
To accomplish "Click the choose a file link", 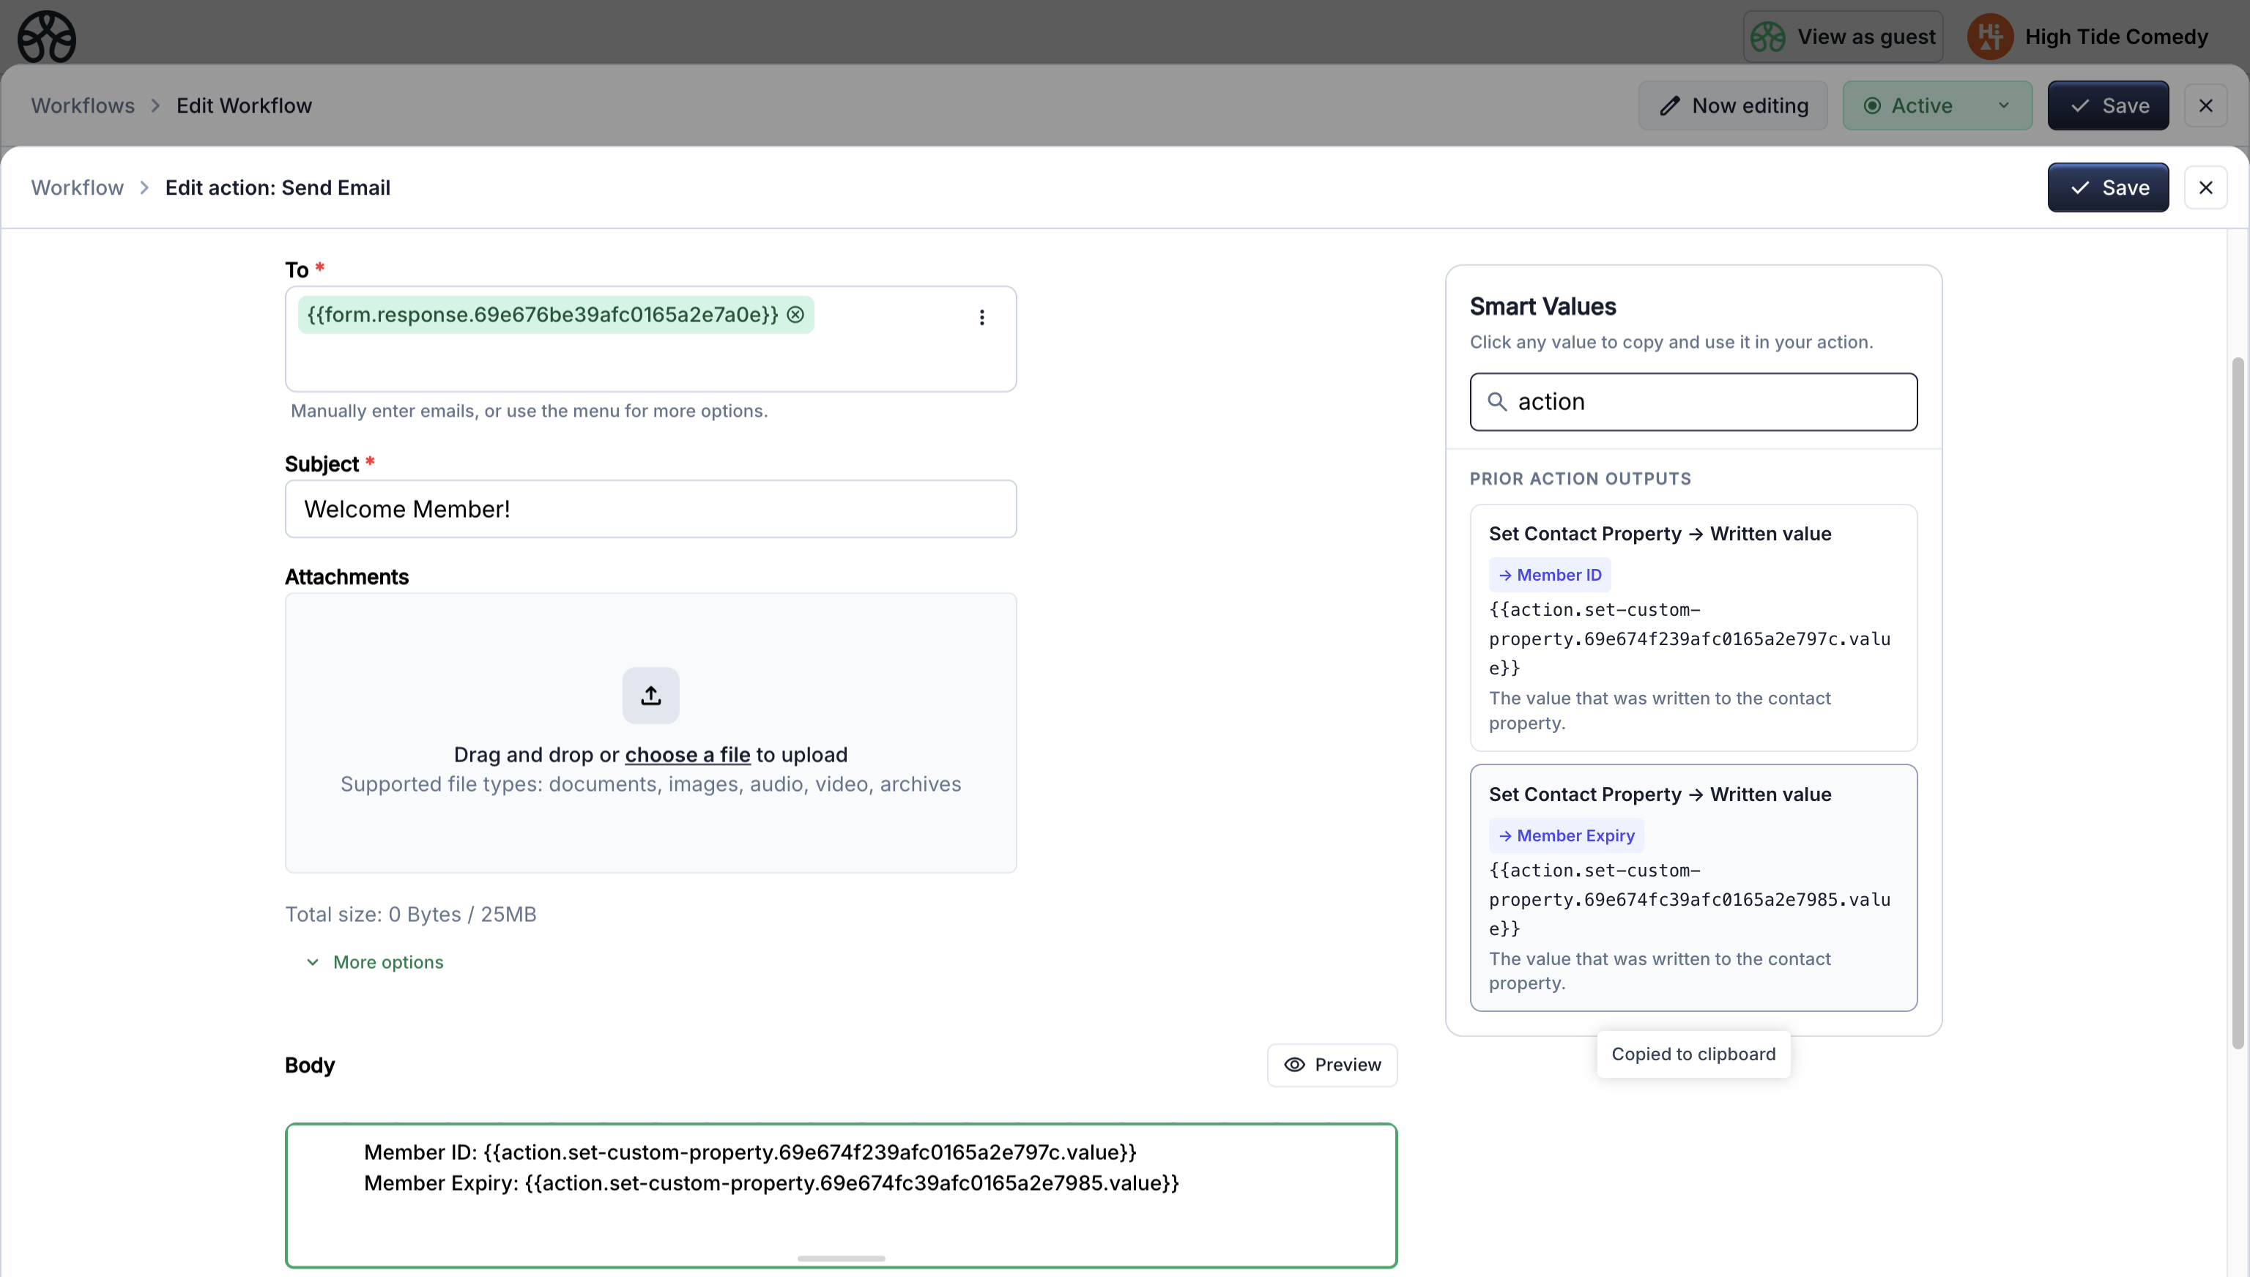I will click(x=687, y=755).
